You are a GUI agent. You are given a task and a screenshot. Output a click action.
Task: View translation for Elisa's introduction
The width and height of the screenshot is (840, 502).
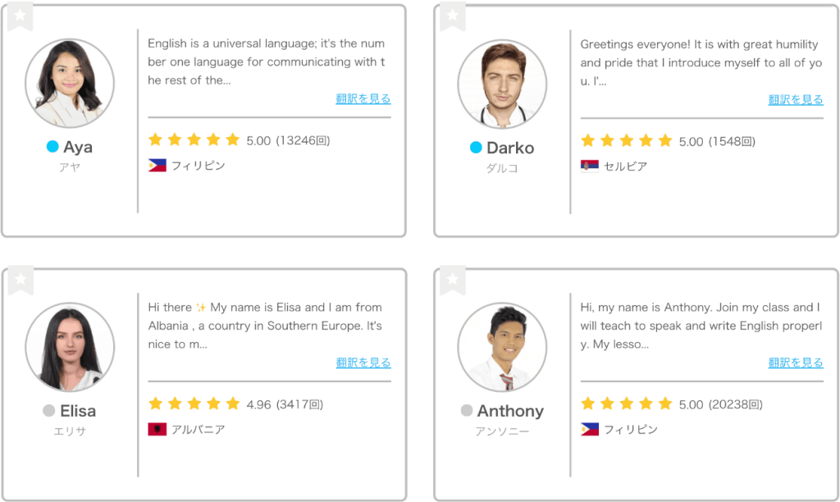click(x=363, y=362)
